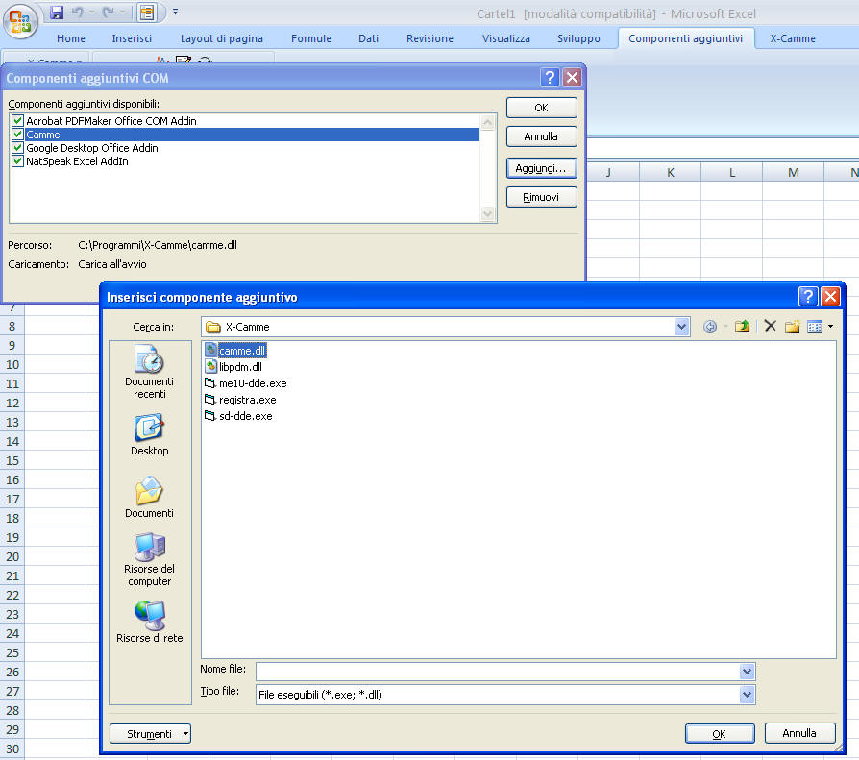
Task: Open the Tipo file dropdown
Action: [x=747, y=695]
